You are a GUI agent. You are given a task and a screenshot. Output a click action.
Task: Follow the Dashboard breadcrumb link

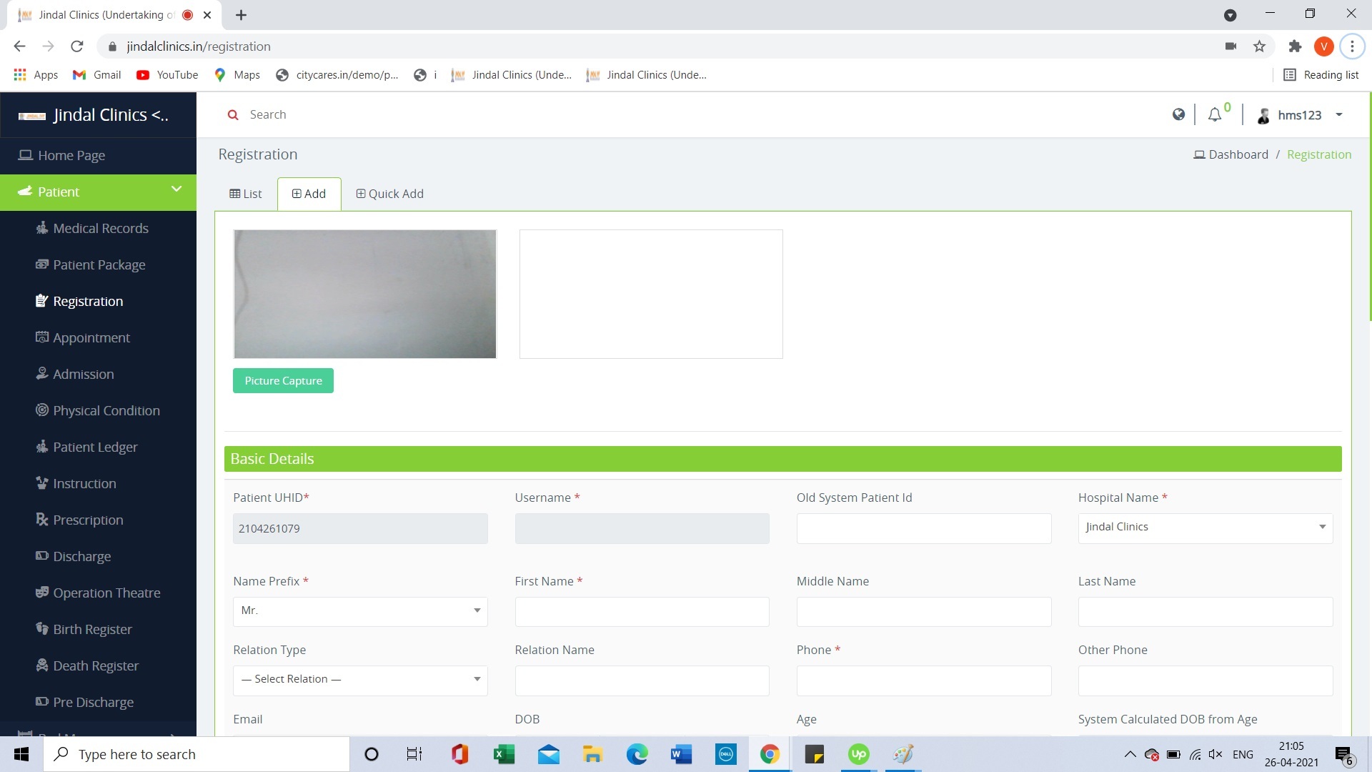pos(1238,155)
